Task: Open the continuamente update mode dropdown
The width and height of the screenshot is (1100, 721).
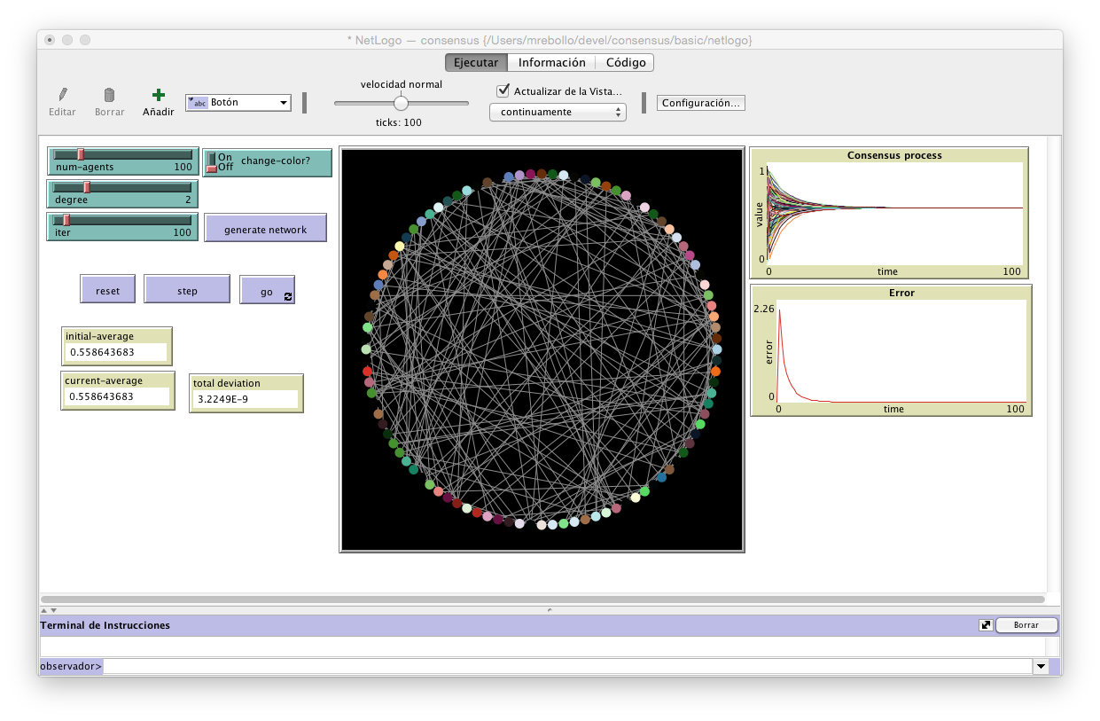Action: pos(558,112)
